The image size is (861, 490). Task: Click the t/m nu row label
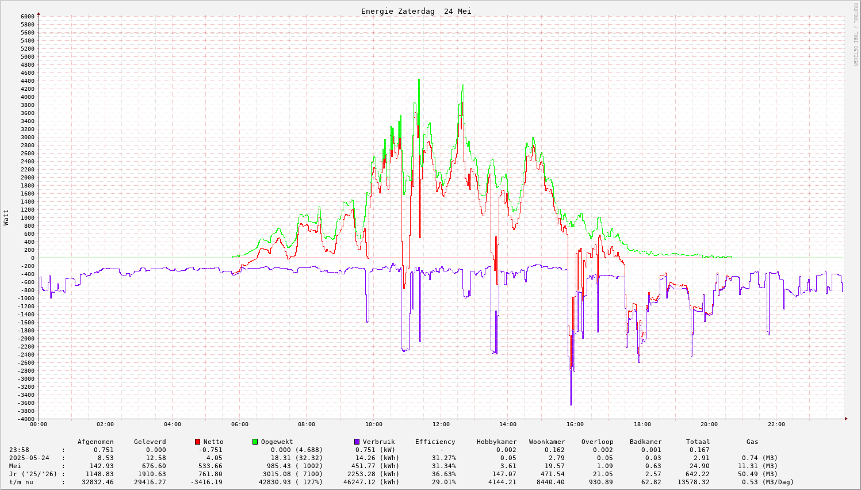[x=21, y=482]
